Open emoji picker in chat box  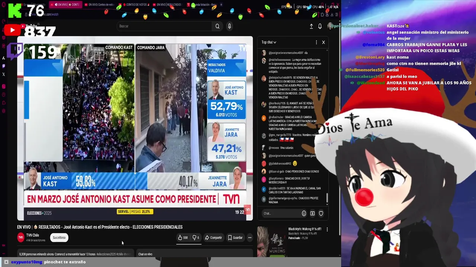click(304, 213)
